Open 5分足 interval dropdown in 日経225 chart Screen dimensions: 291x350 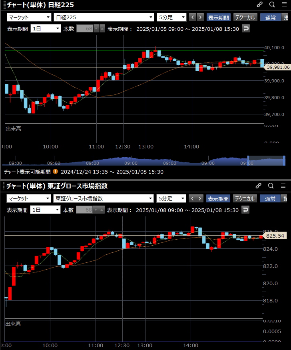point(171,17)
